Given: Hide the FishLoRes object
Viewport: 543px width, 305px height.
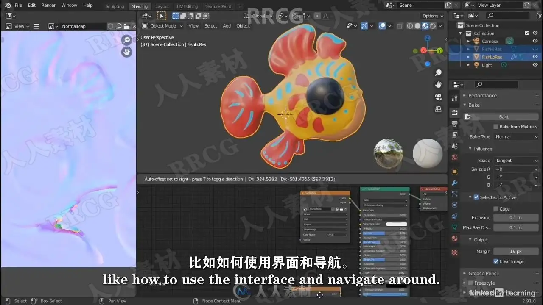Looking at the screenshot, I should [x=535, y=57].
